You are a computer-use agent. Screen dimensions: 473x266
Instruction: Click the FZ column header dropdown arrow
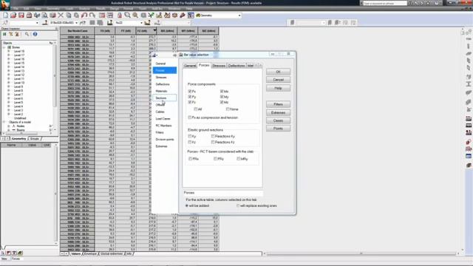click(154, 30)
